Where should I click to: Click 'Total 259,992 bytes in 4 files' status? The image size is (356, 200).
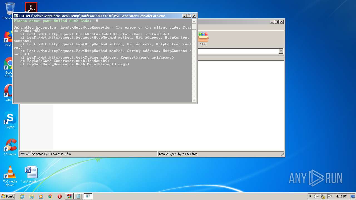pyautogui.click(x=178, y=154)
